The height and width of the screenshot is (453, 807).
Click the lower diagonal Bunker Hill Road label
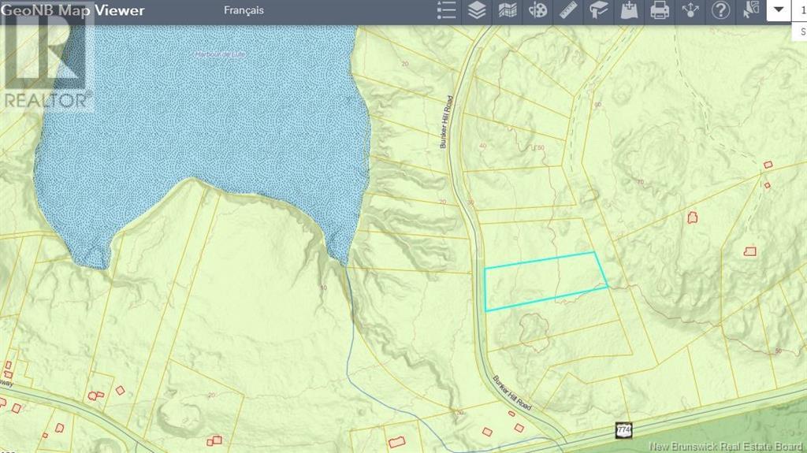point(512,393)
